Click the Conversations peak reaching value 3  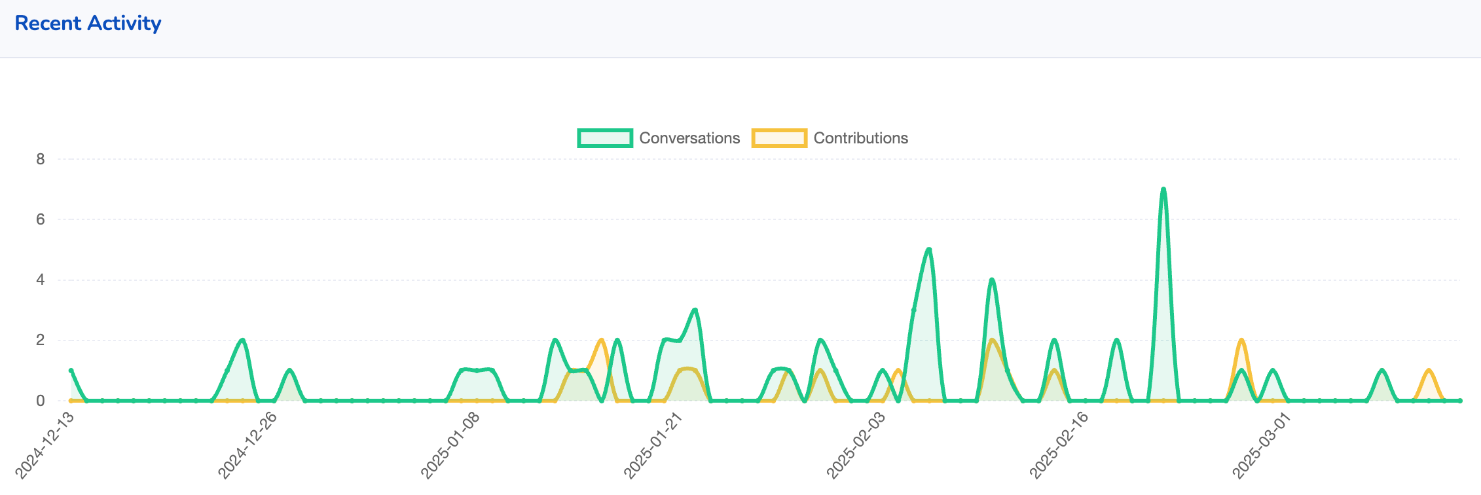(695, 310)
